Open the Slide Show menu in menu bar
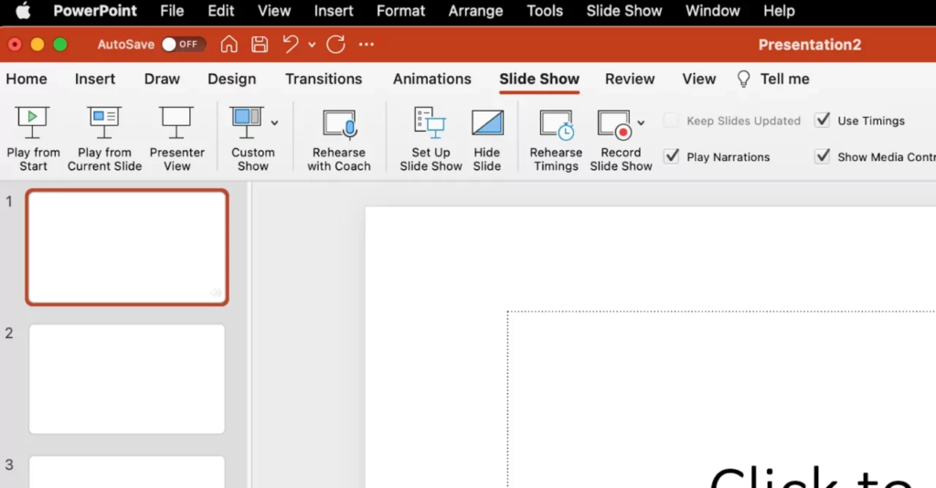Viewport: 936px width, 488px height. click(623, 11)
